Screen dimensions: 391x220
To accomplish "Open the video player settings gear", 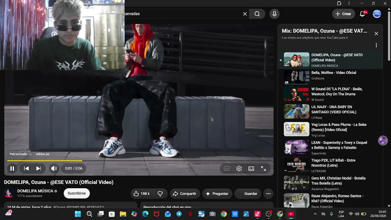I will click(x=239, y=168).
